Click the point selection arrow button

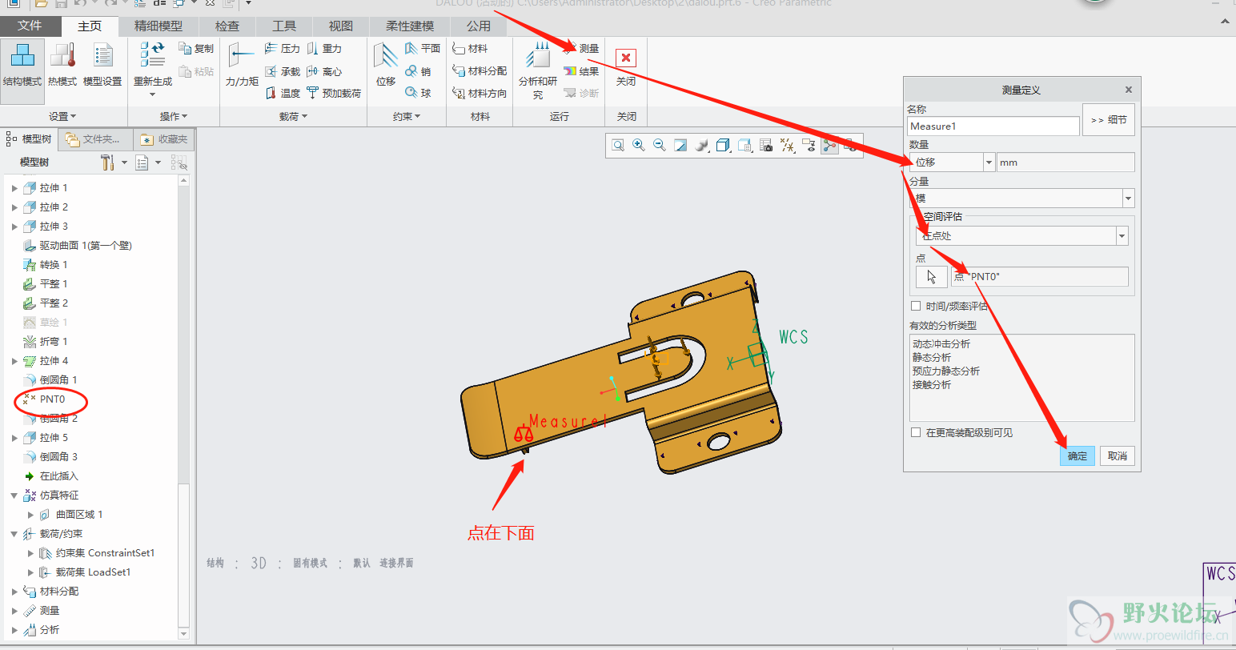931,277
